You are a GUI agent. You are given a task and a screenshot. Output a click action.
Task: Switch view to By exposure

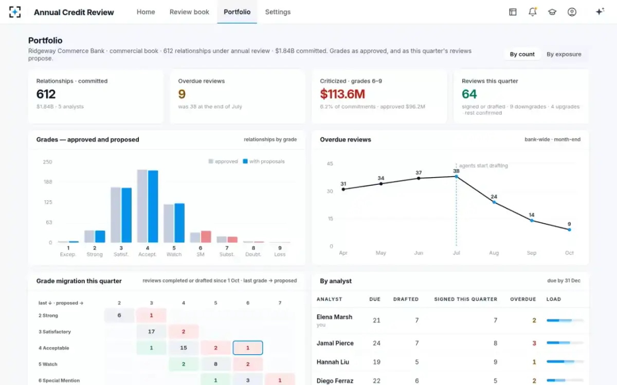[564, 54]
